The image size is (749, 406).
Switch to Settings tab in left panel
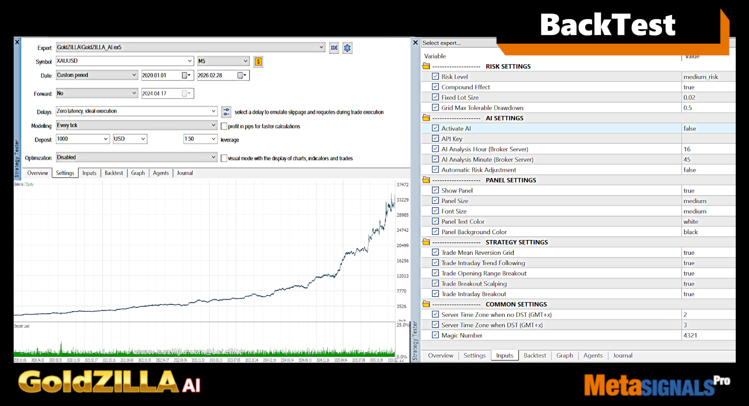65,173
